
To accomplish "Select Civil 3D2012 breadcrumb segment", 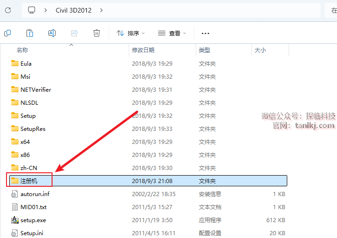I will pyautogui.click(x=73, y=10).
